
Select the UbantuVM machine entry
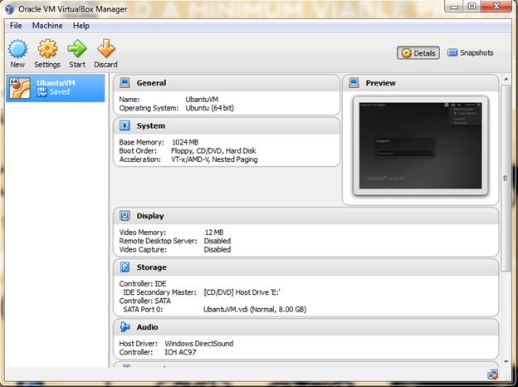(55, 88)
